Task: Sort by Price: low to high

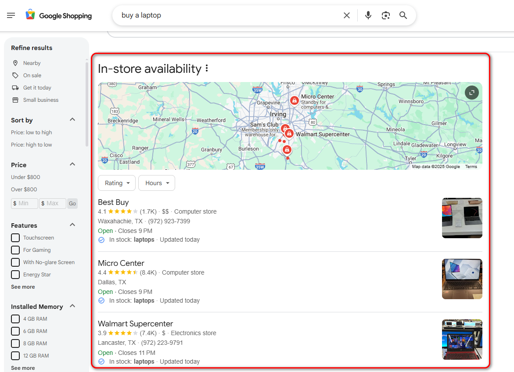Action: [x=32, y=132]
